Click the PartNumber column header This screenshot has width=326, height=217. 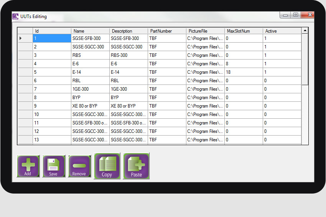tap(167, 31)
